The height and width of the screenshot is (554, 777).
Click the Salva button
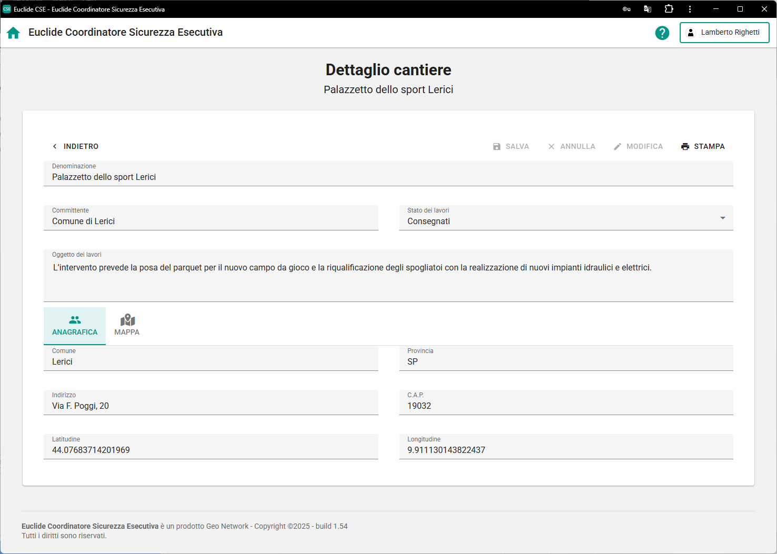pyautogui.click(x=511, y=146)
